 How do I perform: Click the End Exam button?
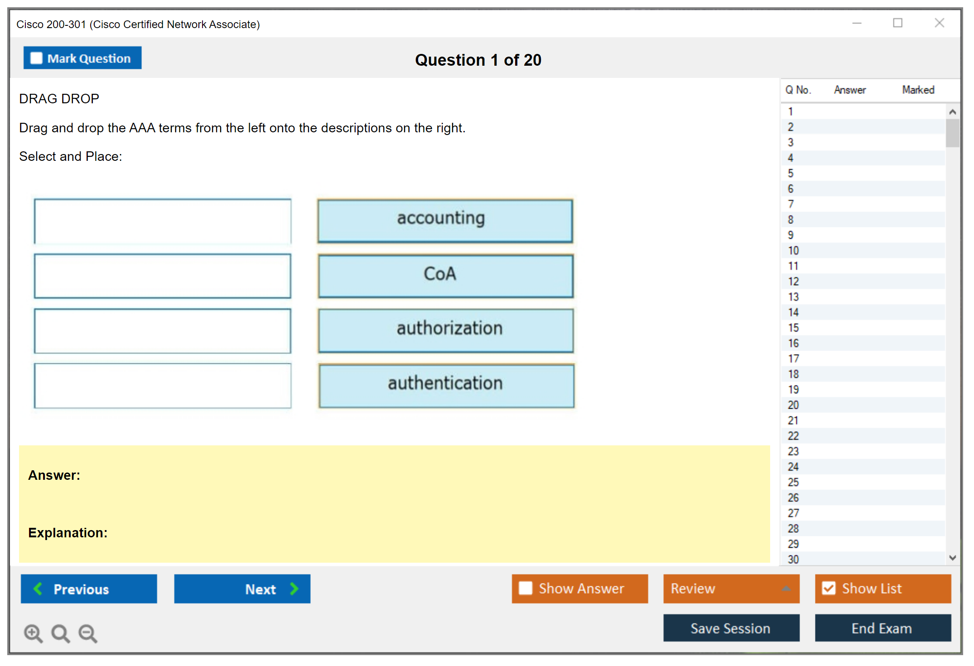click(x=882, y=628)
